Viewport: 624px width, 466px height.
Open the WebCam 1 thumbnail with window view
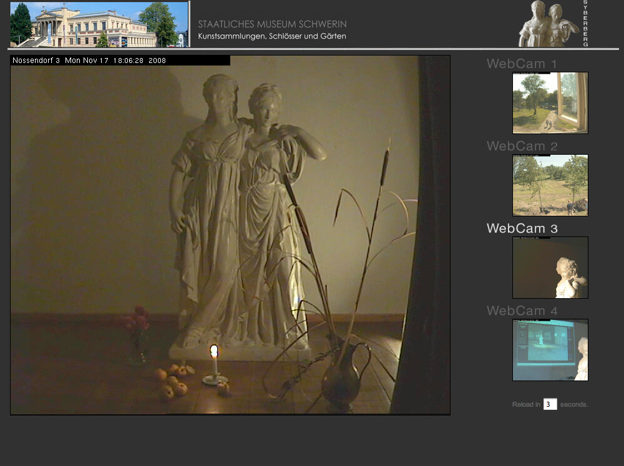[550, 103]
